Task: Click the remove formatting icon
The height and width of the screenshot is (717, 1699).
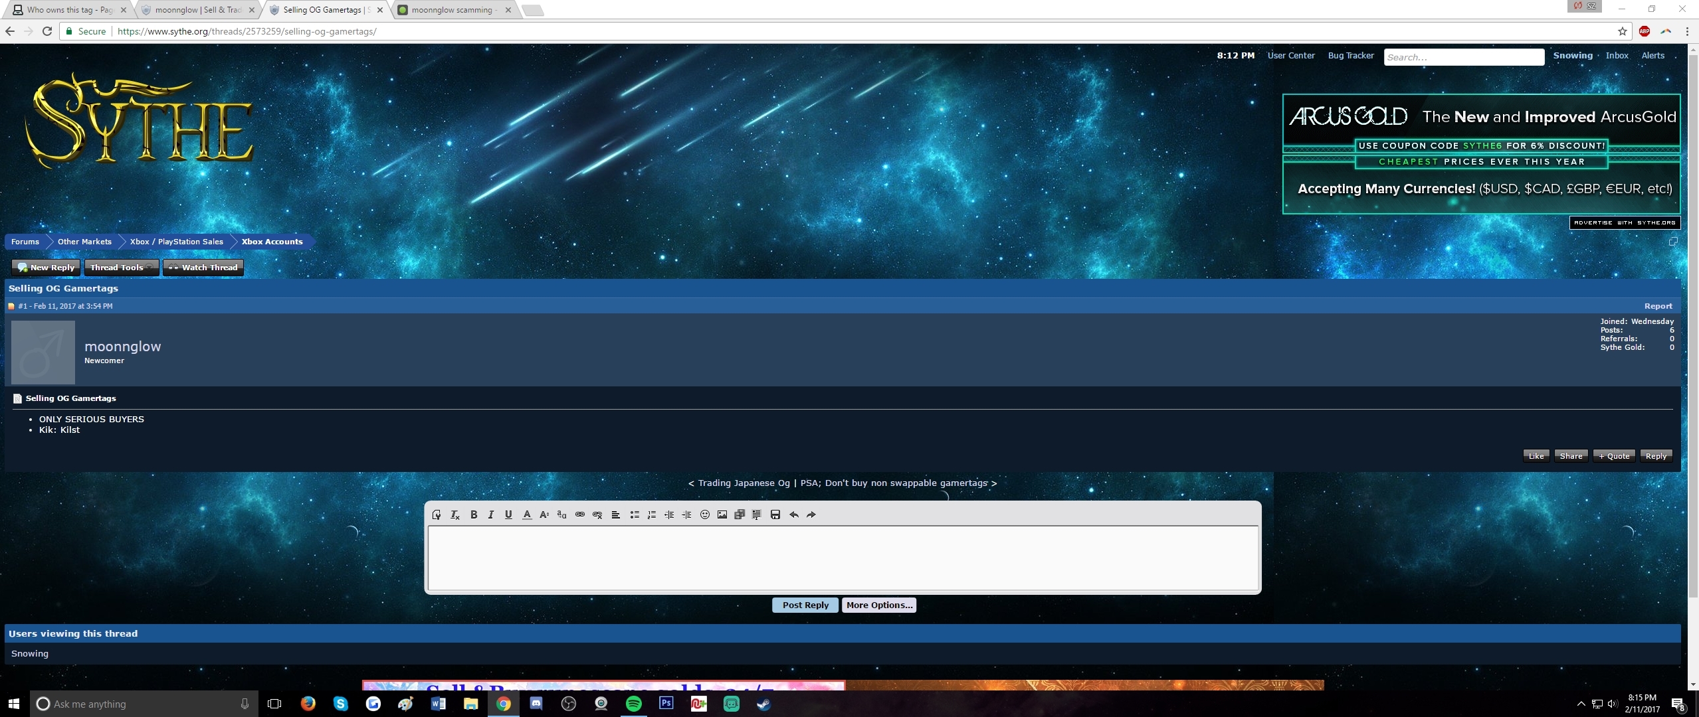Action: [x=455, y=515]
